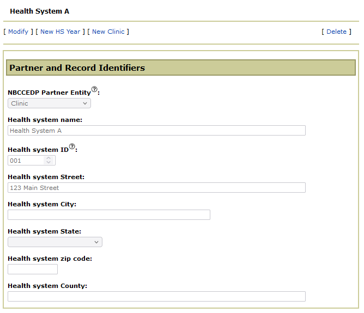Viewport: 364px width, 313px height.
Task: Open the NBCCEDP Partner Entity dropdown
Action: point(49,103)
